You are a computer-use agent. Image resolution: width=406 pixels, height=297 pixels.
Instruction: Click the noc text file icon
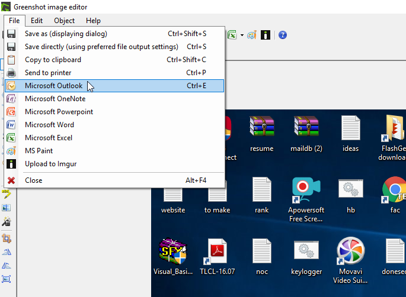pyautogui.click(x=262, y=251)
